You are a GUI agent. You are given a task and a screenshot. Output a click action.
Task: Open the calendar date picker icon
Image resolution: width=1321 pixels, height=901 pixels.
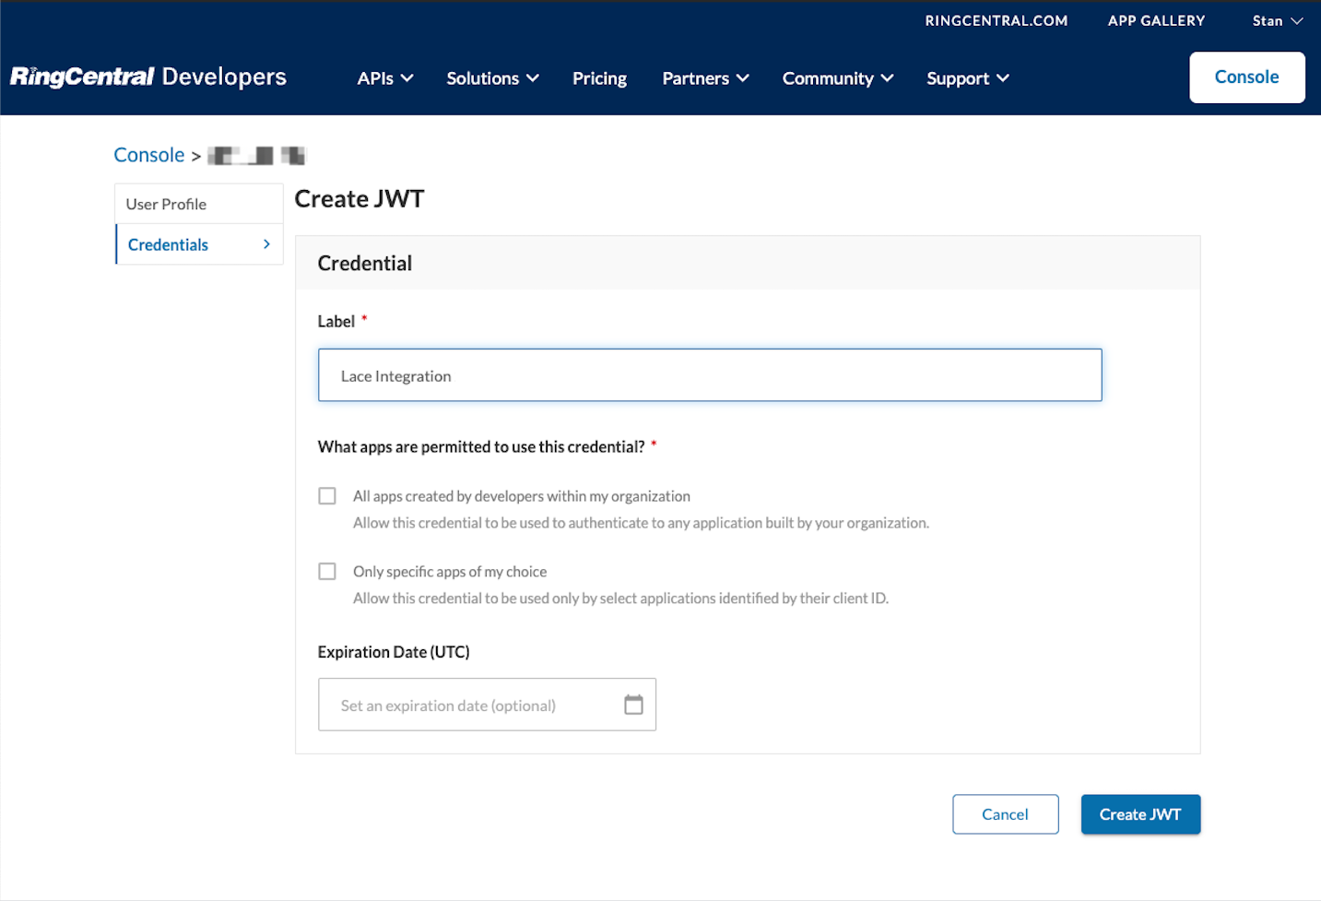pyautogui.click(x=633, y=705)
